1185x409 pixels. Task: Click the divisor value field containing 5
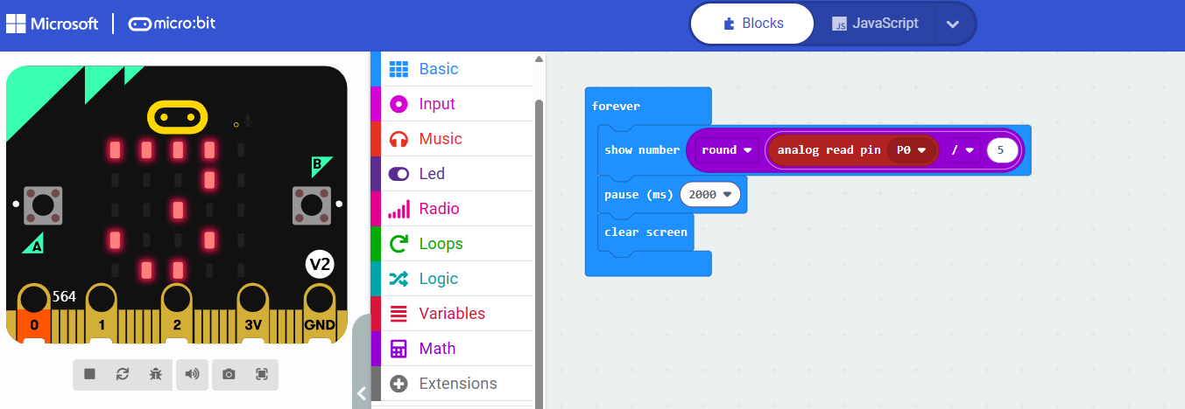click(1001, 150)
